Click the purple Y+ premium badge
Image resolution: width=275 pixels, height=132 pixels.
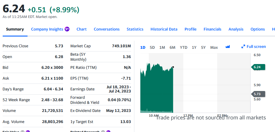click(x=67, y=29)
